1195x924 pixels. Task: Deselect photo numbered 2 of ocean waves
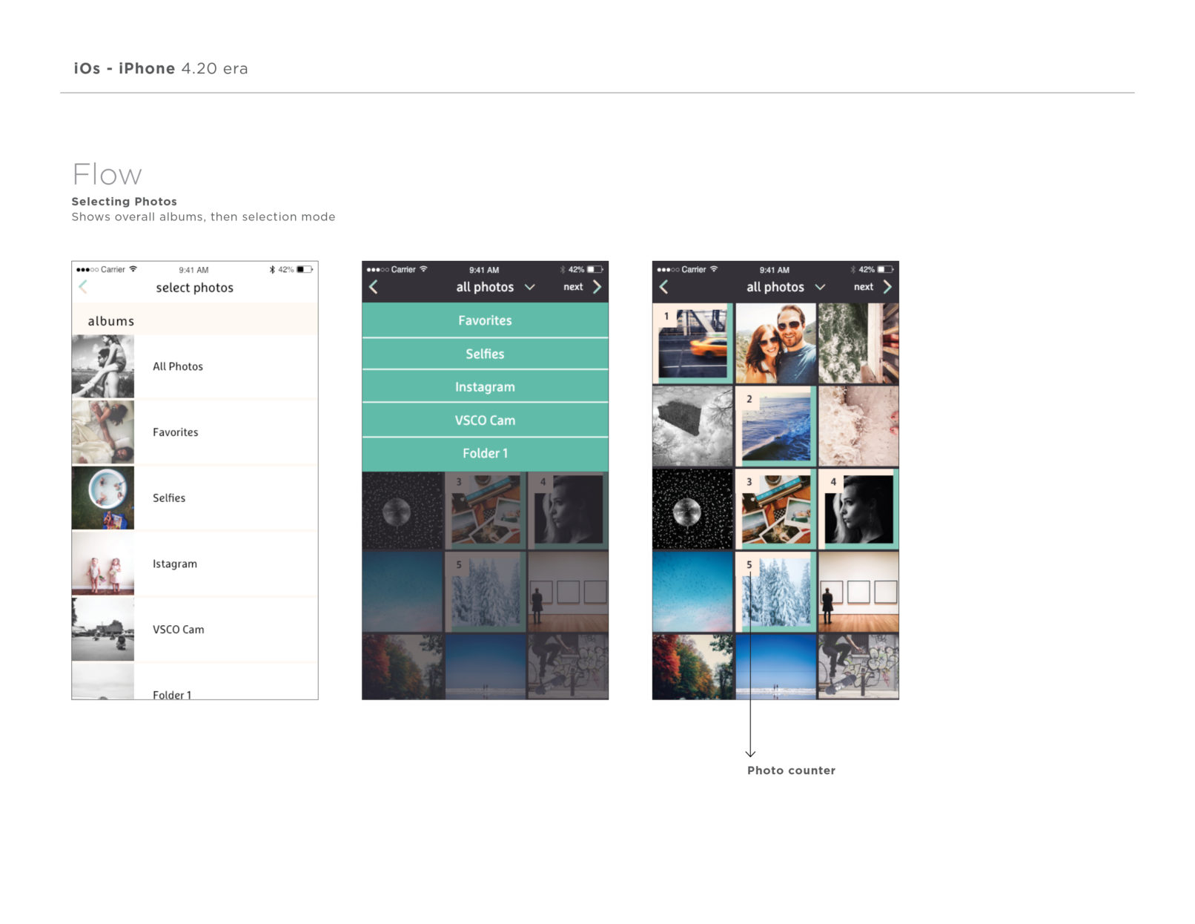775,427
